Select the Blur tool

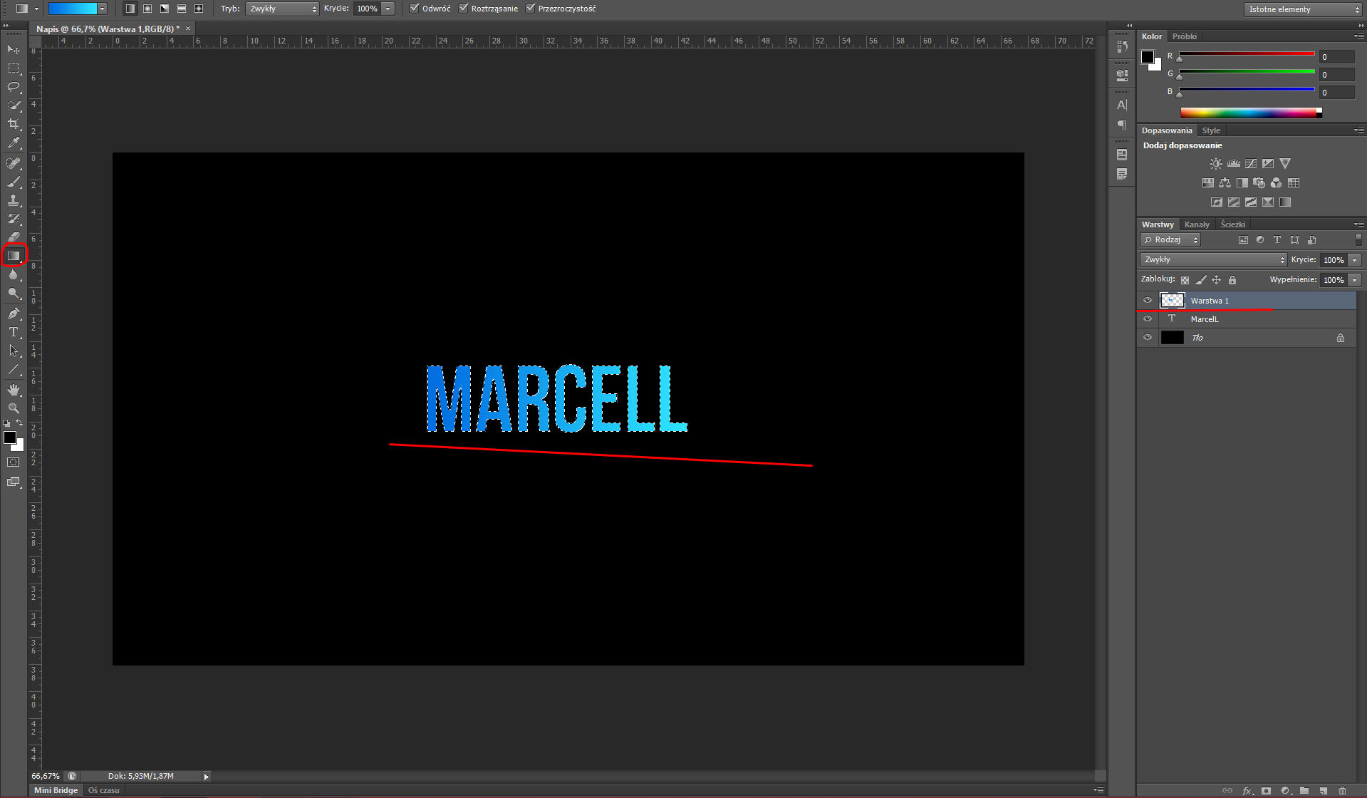pos(14,274)
